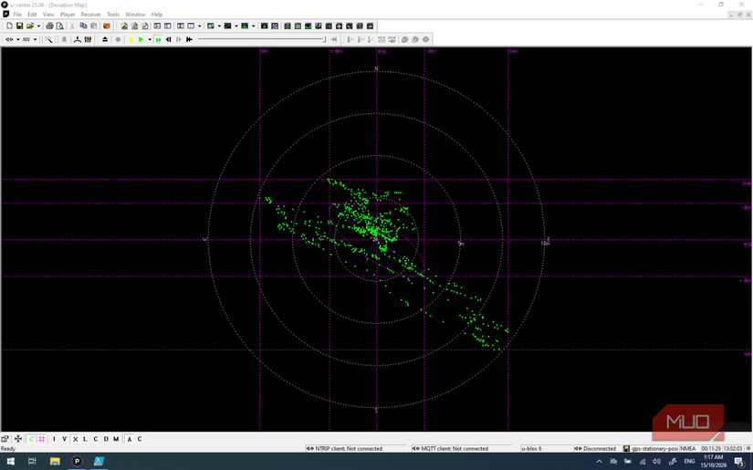Click the playback position slider handle
Image resolution: width=753 pixels, height=470 pixels.
click(x=325, y=40)
